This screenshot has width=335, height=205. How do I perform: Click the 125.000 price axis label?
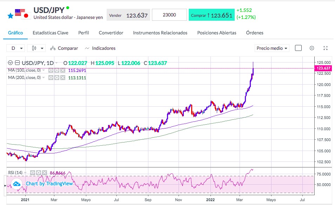tap(324, 62)
